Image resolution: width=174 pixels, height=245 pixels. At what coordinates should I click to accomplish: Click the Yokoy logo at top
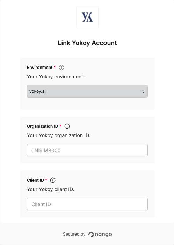87,17
